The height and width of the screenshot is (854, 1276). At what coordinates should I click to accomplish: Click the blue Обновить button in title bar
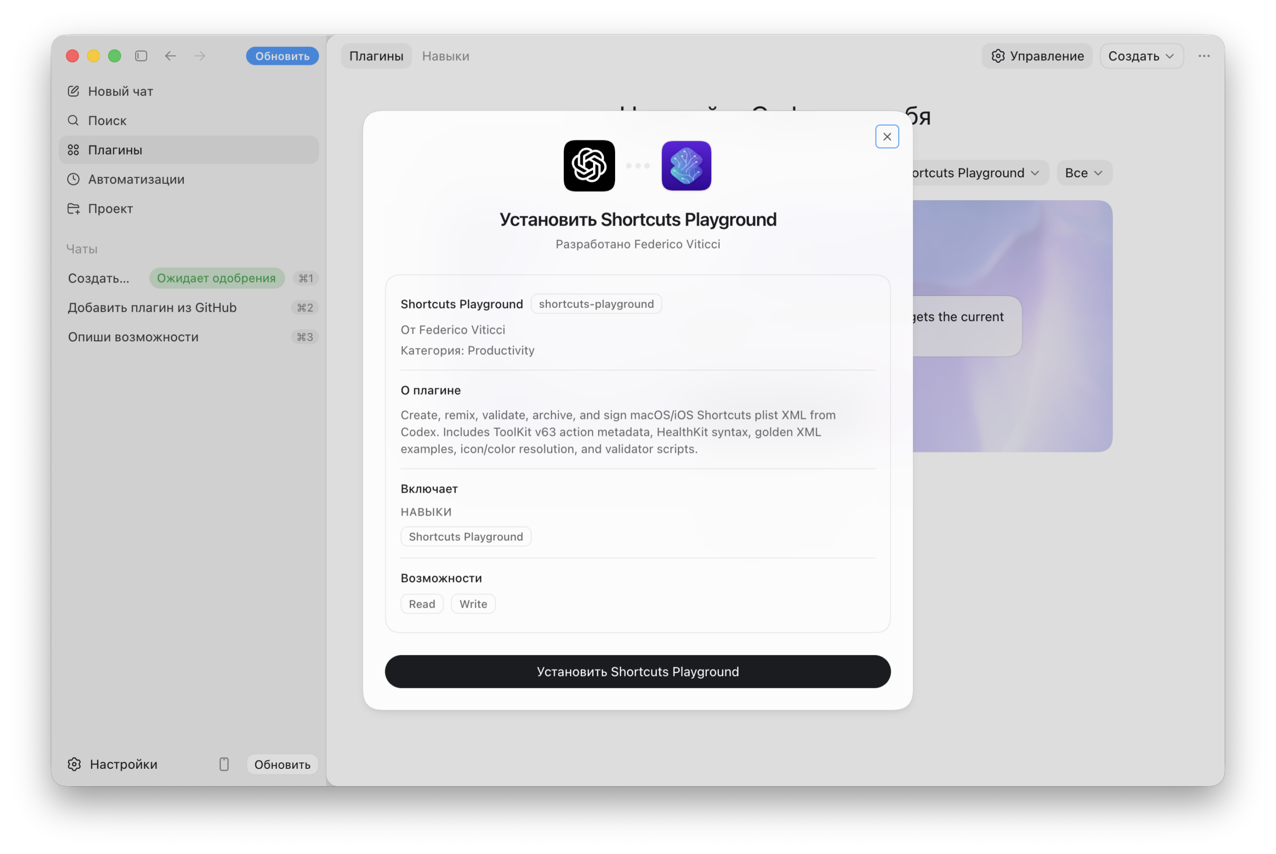(x=282, y=55)
